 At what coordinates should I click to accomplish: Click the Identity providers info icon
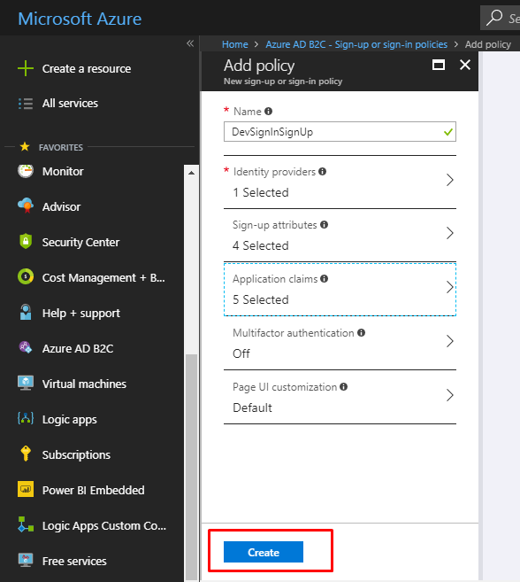323,172
